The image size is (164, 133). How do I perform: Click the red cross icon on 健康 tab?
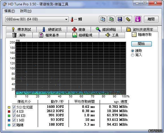[74, 29]
